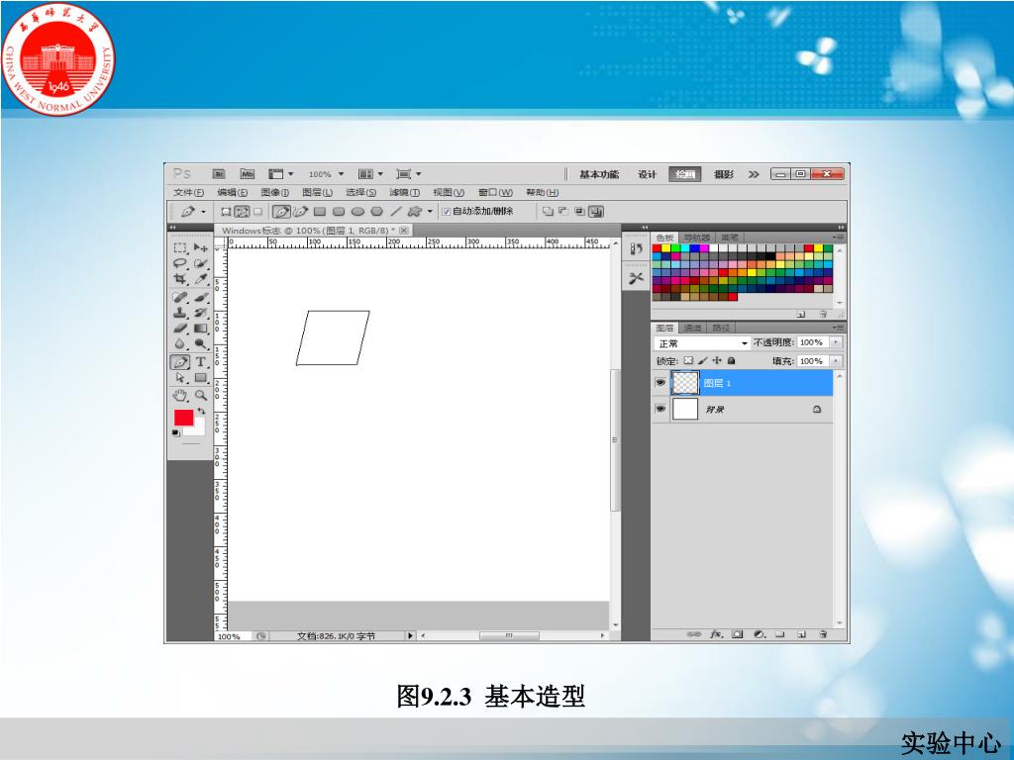Screen dimensions: 1014x760
Task: Enable Paths mode in options bar
Action: (x=242, y=212)
